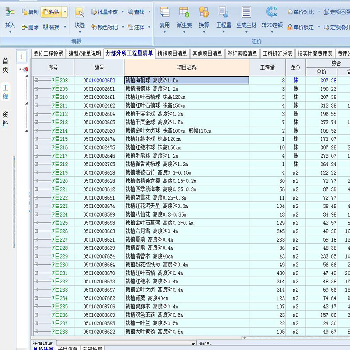Click the 工程量 column header

pos(267,67)
